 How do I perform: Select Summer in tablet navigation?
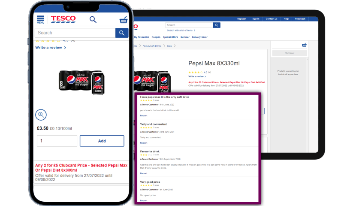click(x=185, y=37)
